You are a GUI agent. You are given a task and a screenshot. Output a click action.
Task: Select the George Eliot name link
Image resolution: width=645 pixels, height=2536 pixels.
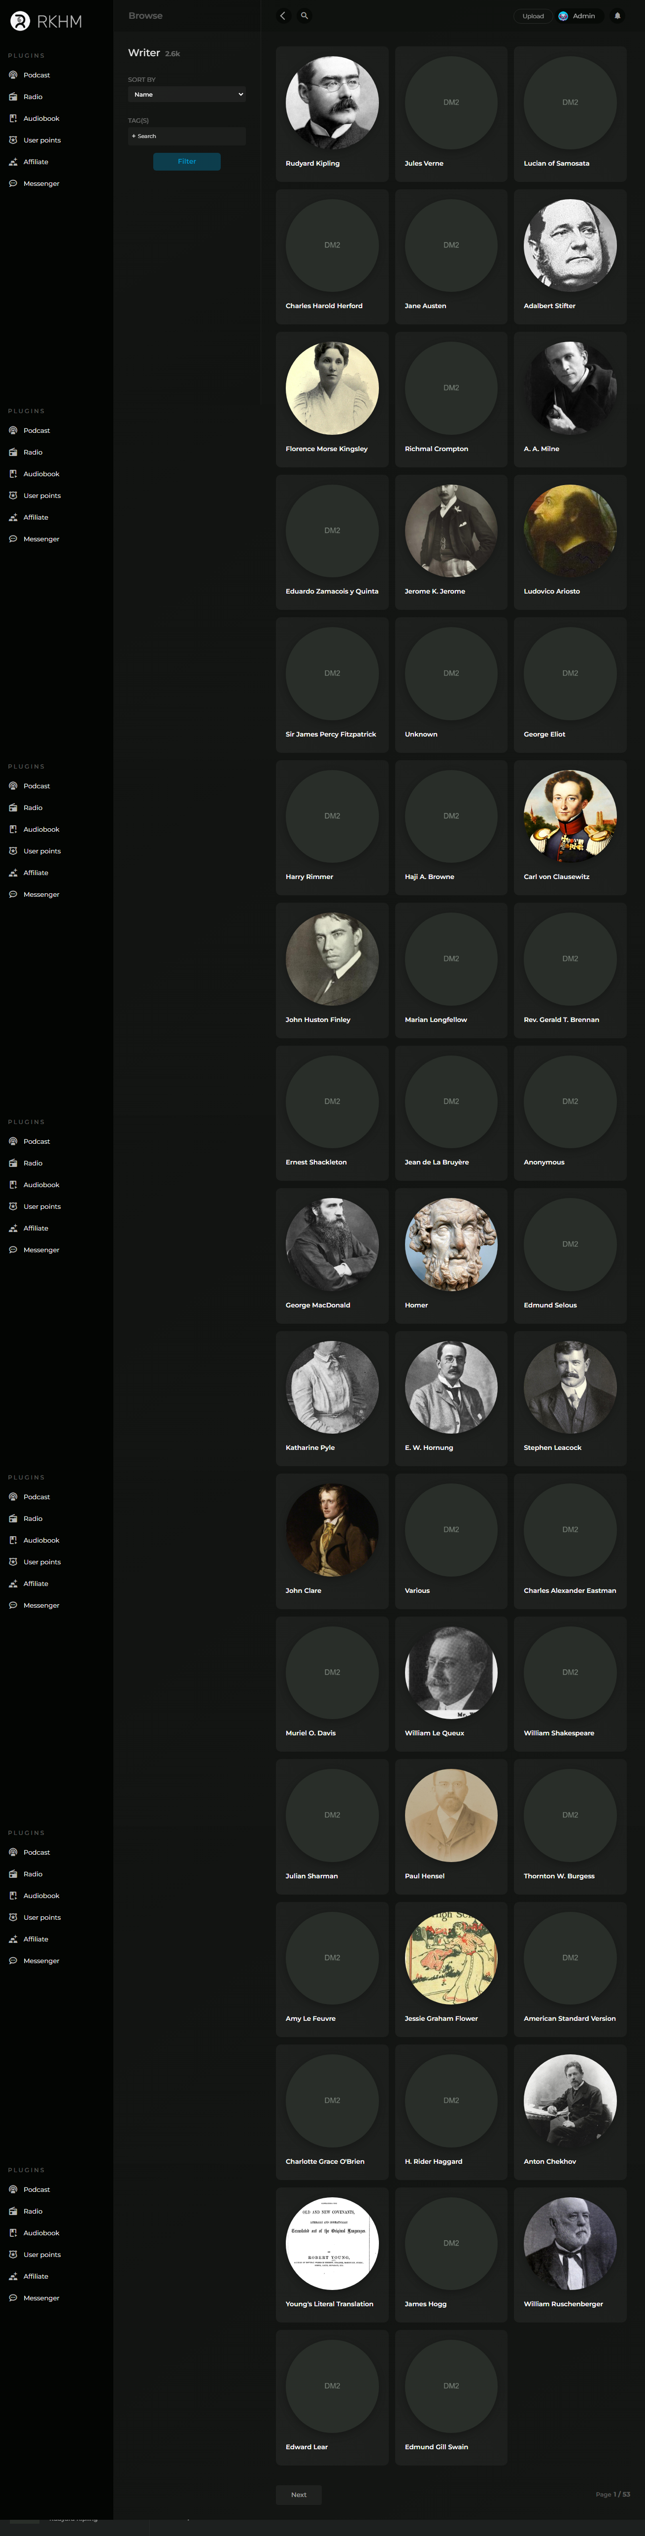pos(544,735)
